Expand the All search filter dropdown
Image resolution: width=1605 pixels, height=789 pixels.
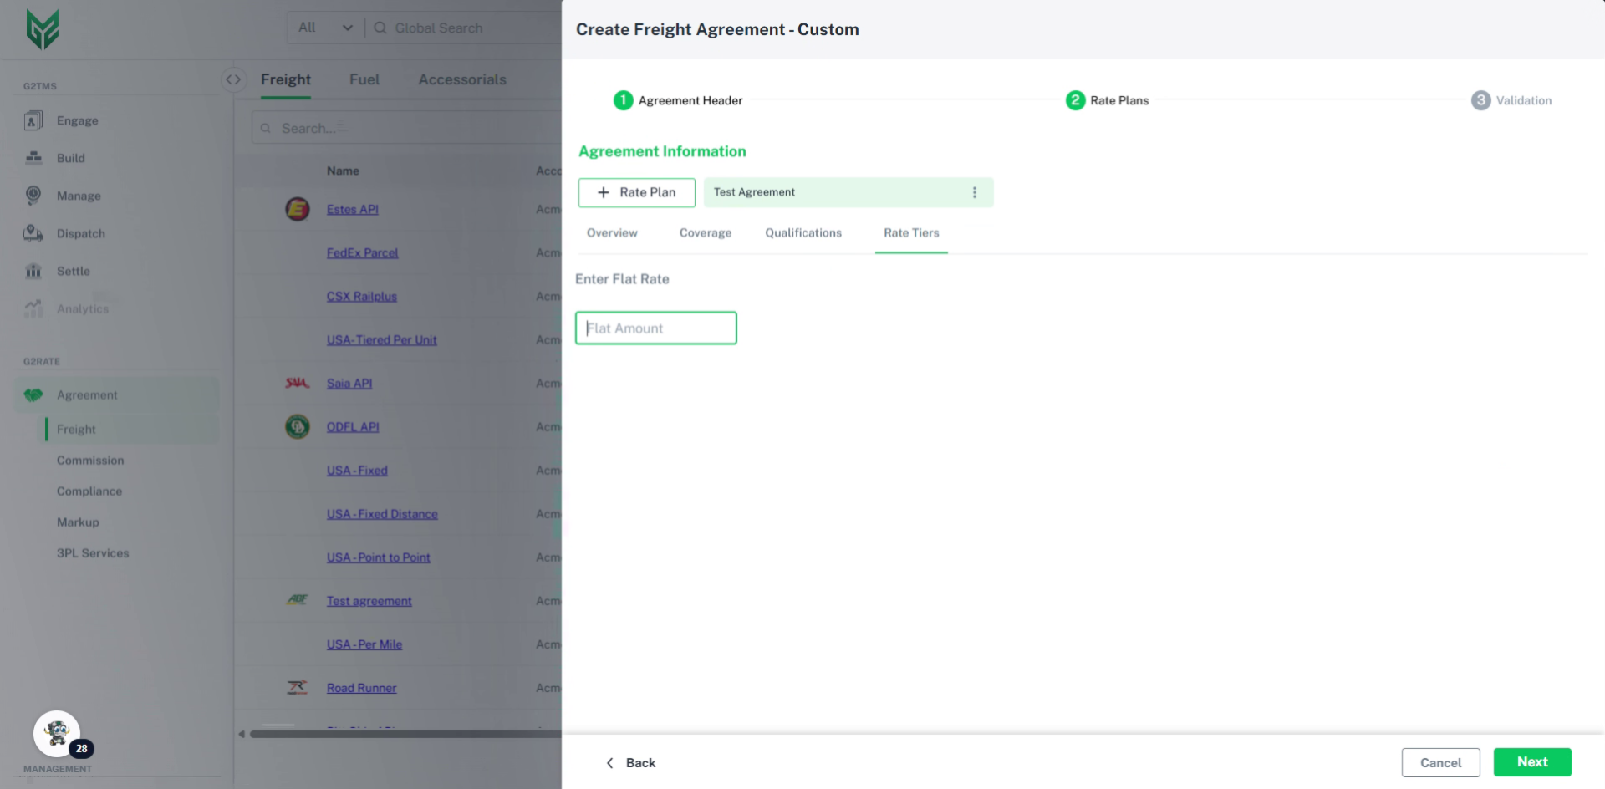coord(325,28)
